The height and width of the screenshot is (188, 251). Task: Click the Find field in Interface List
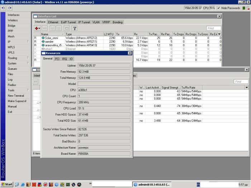tap(213, 28)
